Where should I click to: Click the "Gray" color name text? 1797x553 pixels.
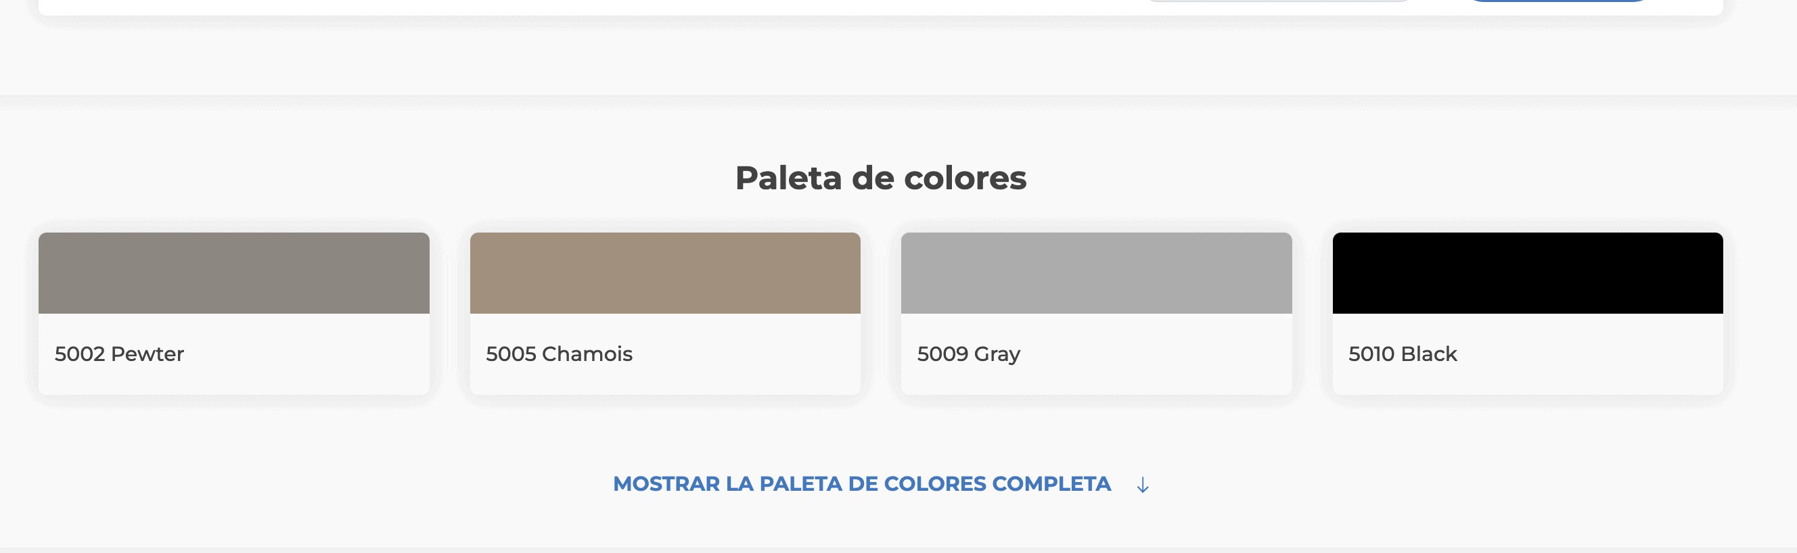pos(997,354)
